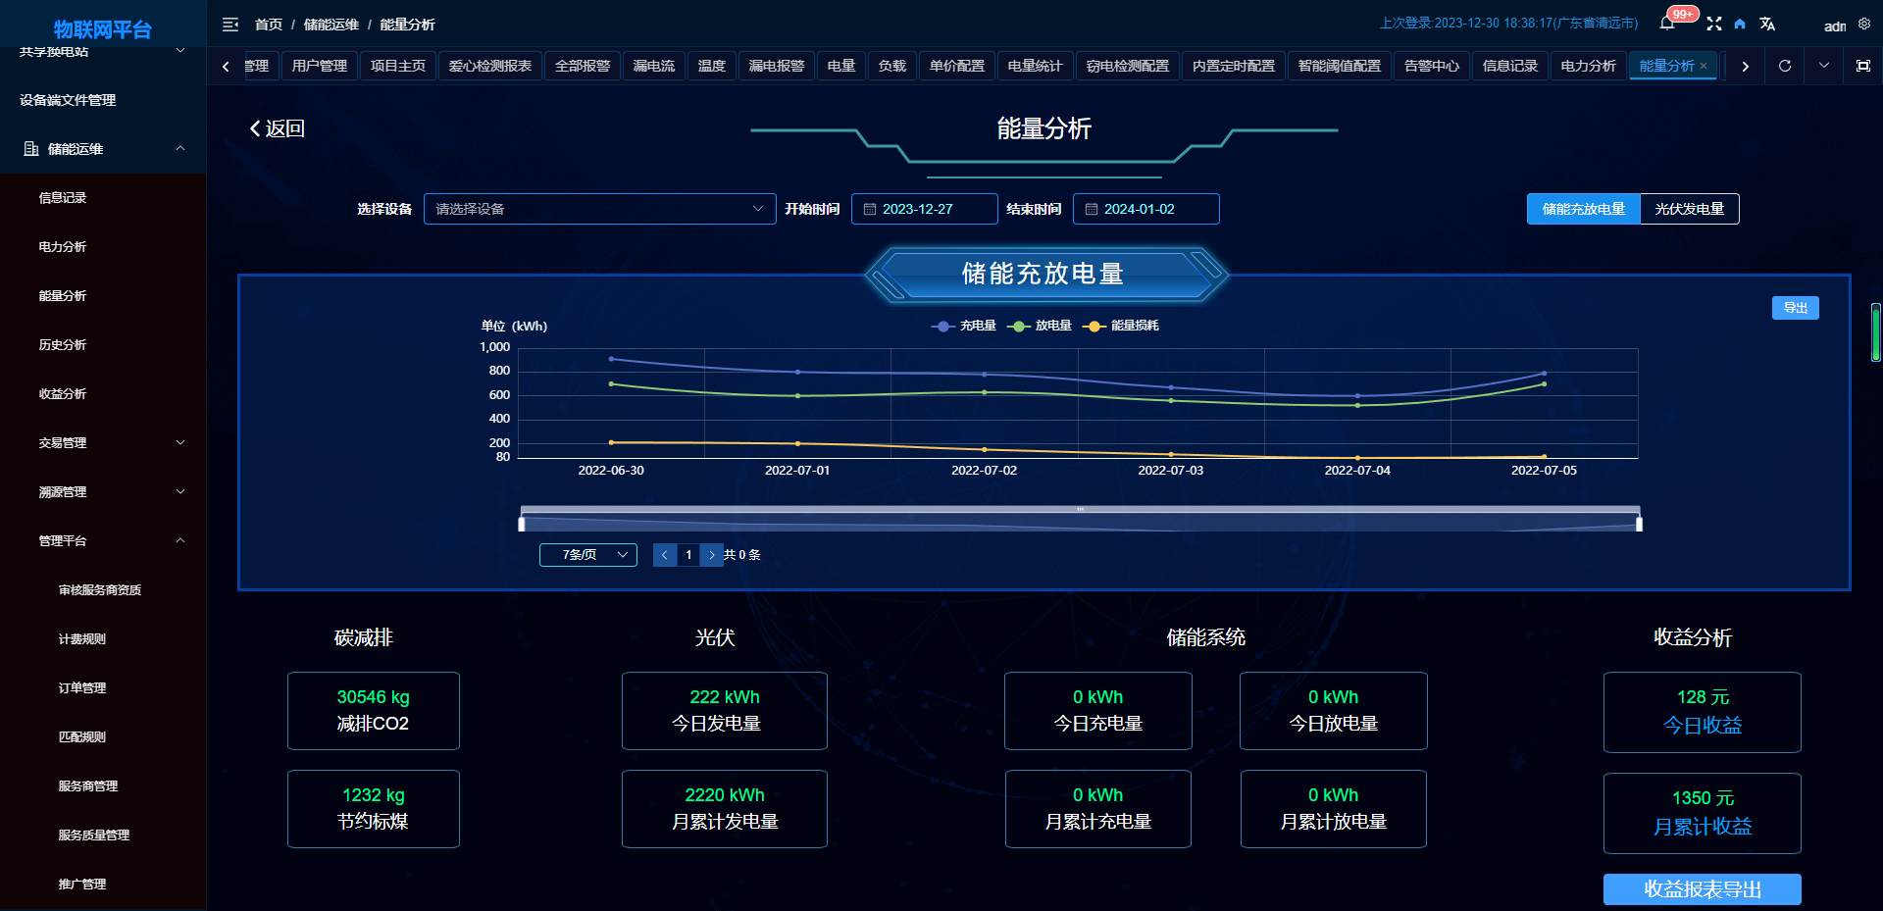Refresh the current tab page

[1785, 66]
